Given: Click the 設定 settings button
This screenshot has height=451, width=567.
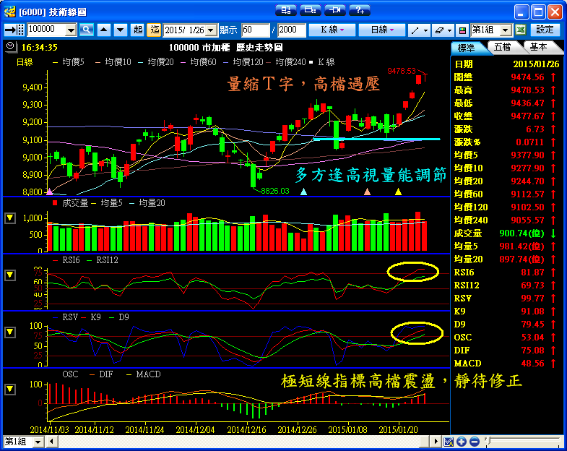Looking at the screenshot, I should click(x=545, y=30).
